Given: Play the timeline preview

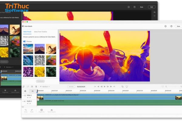Looking at the screenshot, I should coord(105,87).
